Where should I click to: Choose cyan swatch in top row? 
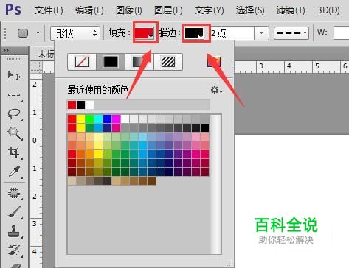(x=98, y=119)
